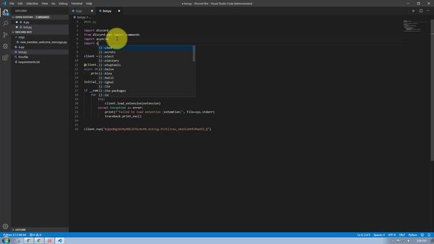
Task: Expand the Outline section
Action: tap(13, 230)
